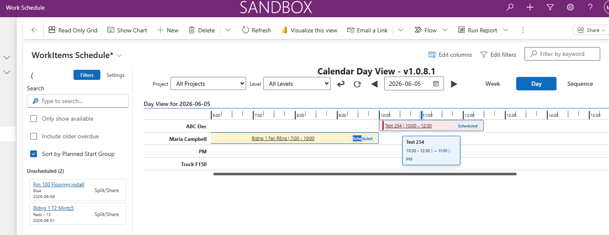Click the horizontal scrollbar under the schedule
Viewport: 609px width, 235px height.
coord(365,174)
